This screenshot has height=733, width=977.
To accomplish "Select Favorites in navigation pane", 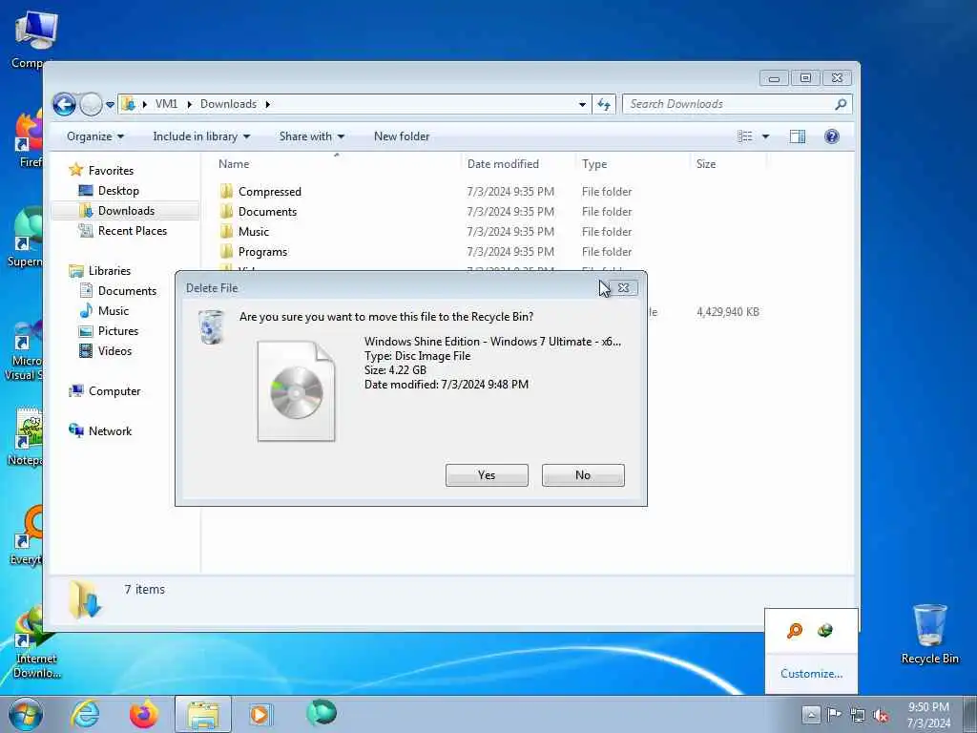I will click(x=111, y=170).
